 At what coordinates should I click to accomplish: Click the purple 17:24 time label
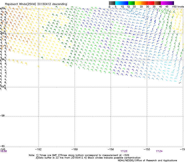pyautogui.click(x=159, y=151)
